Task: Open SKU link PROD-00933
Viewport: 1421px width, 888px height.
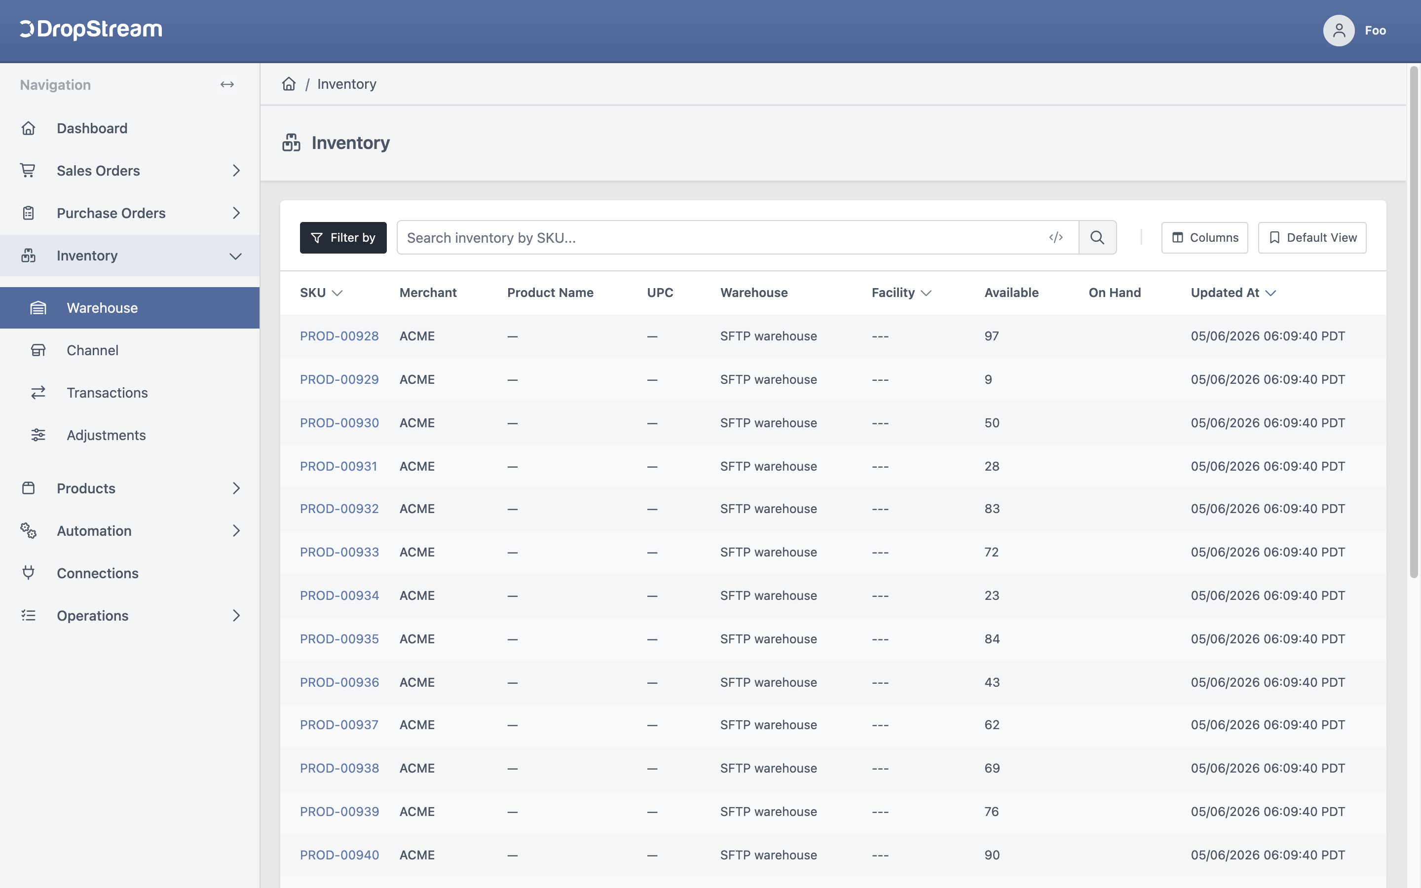Action: (x=339, y=552)
